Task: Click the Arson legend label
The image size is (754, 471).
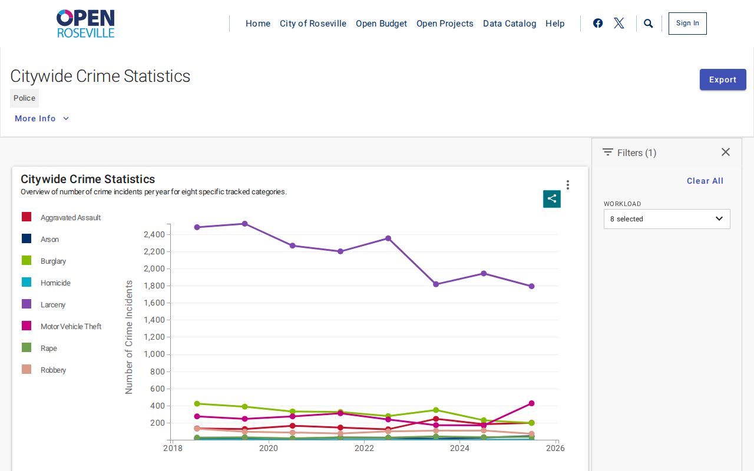Action: (x=49, y=240)
